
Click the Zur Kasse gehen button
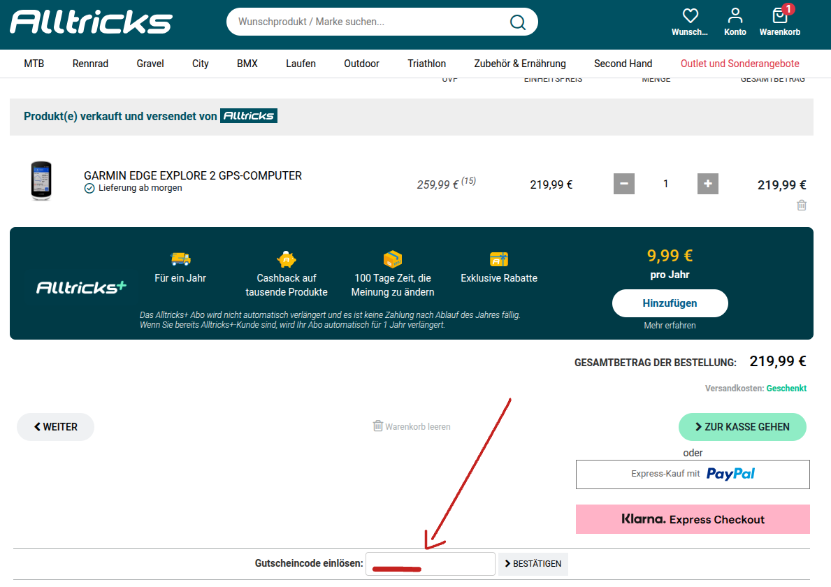(742, 427)
